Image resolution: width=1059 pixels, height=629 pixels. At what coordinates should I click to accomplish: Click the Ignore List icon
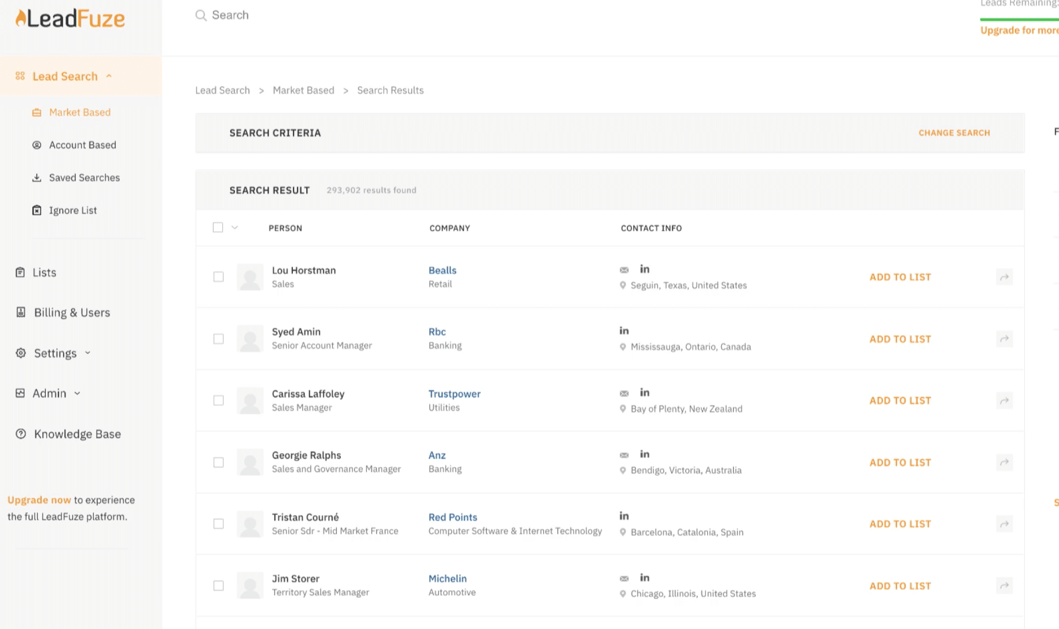click(36, 210)
